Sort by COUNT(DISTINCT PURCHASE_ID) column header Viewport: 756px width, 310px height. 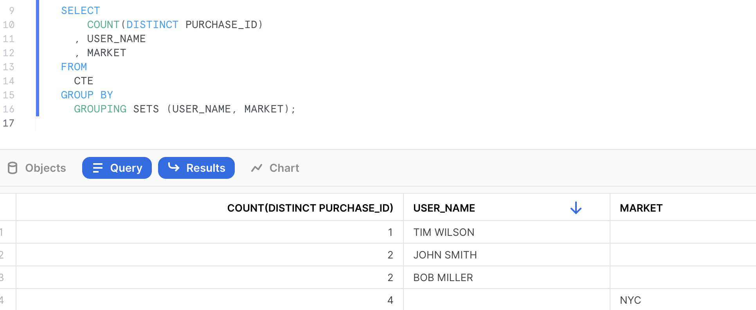(x=310, y=208)
